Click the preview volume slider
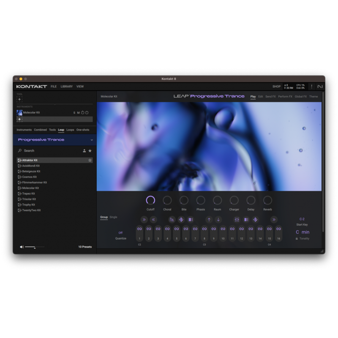The width and height of the screenshot is (338, 338). 35,247
